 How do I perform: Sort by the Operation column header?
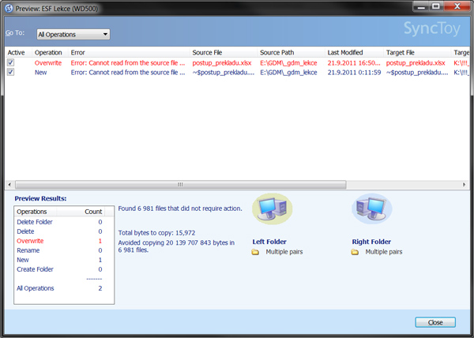tap(49, 52)
